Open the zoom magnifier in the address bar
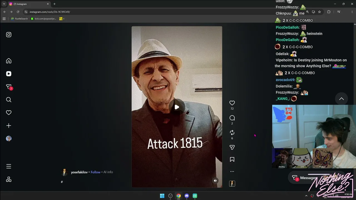Screen dimensions: 356x200 coord(307,12)
